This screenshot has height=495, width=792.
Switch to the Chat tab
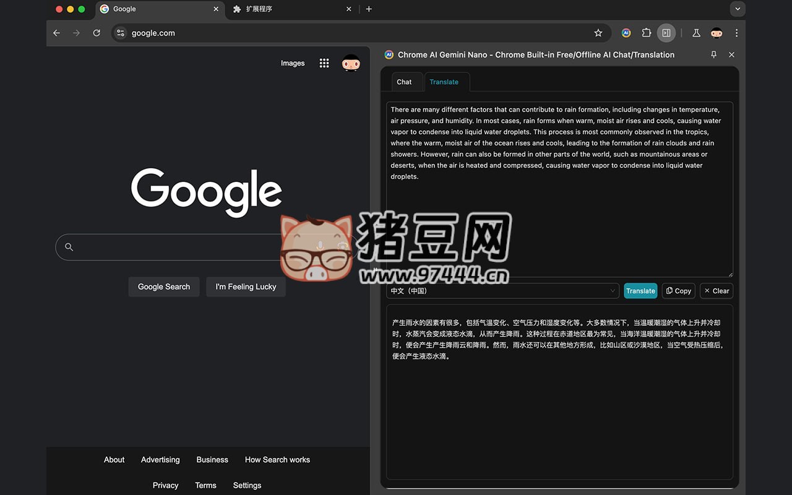[x=404, y=82]
